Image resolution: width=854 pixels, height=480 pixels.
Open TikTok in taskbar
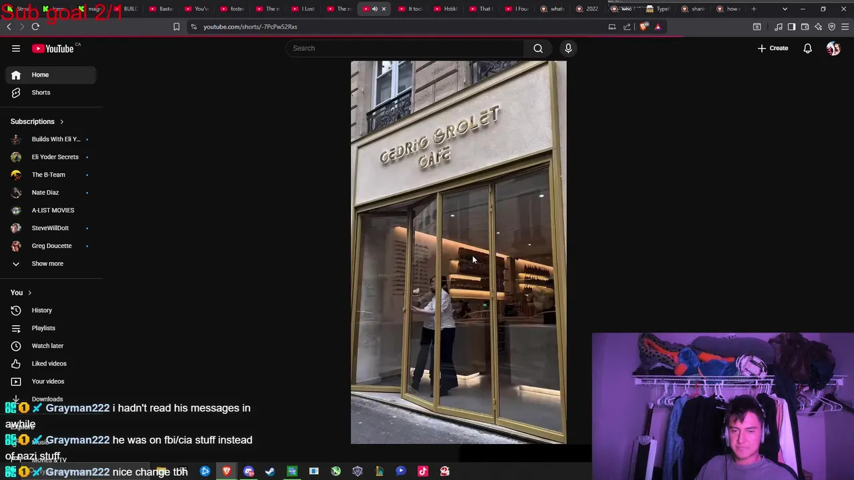point(423,471)
